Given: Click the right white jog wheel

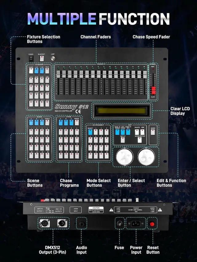Looking at the screenshot, I should pyautogui.click(x=146, y=157).
